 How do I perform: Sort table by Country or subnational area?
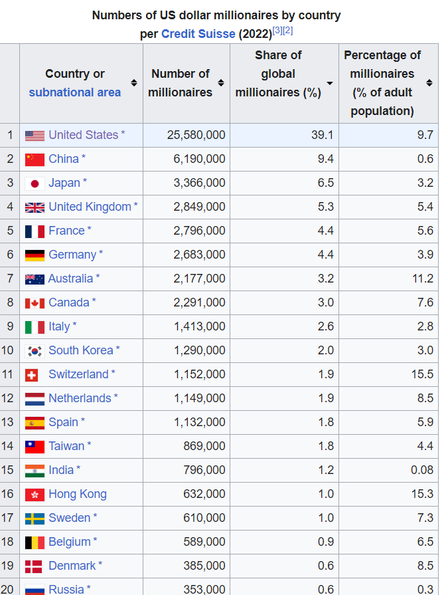[134, 83]
